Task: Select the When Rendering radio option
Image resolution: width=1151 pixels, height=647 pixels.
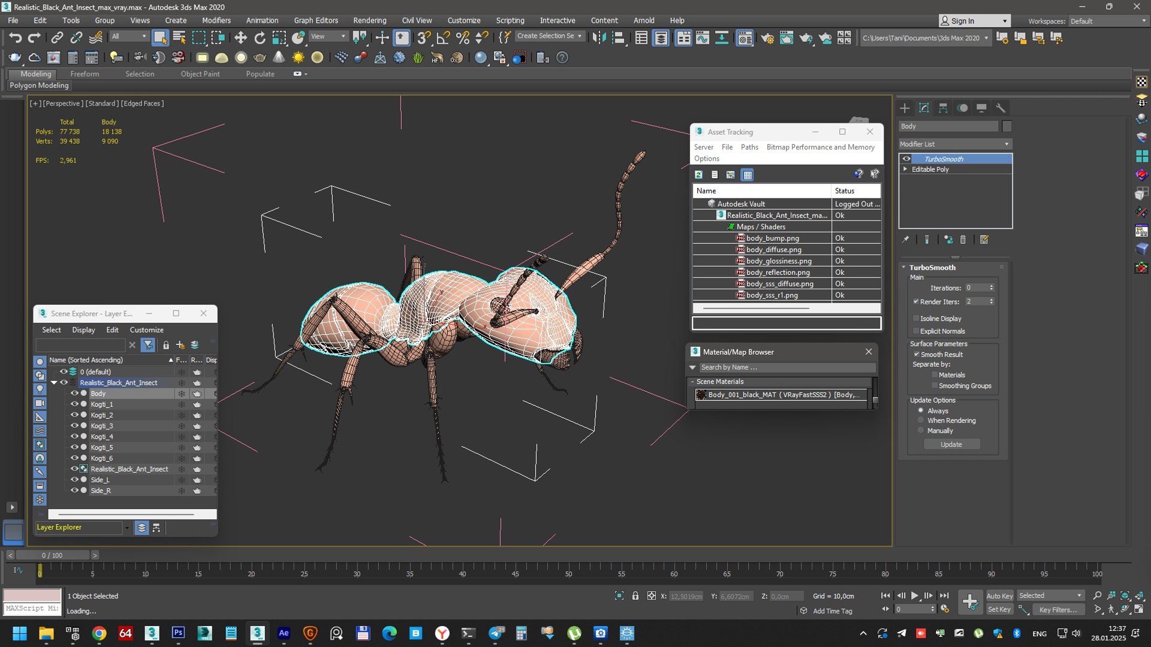Action: (921, 421)
